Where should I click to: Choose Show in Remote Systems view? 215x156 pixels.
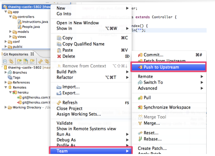(x=91, y=129)
